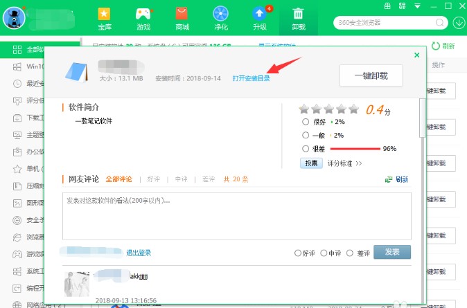Click the graphics/image sidebar icon
The image size is (467, 308).
17,203
